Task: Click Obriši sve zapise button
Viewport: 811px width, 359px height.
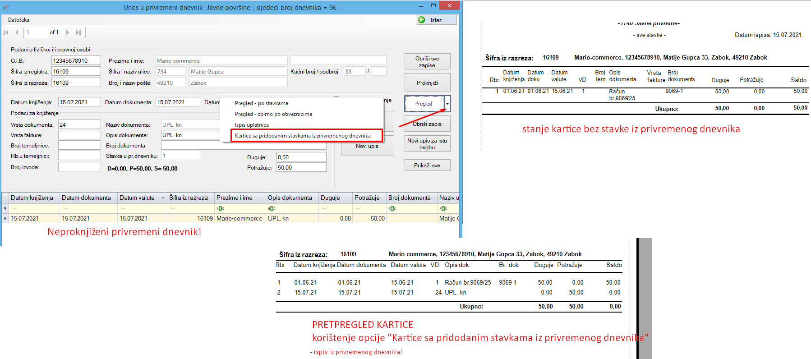Action: [427, 62]
